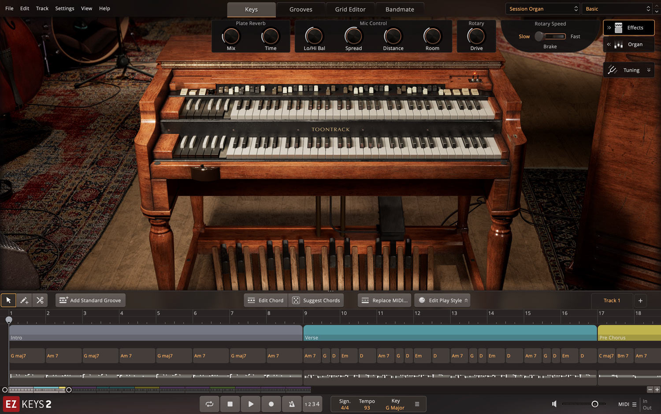
Task: Open the Edit Play Style dropdown
Action: 442,300
